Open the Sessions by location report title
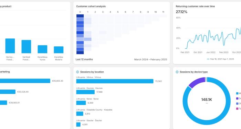Screen dimensions: 241x129 [92, 72]
